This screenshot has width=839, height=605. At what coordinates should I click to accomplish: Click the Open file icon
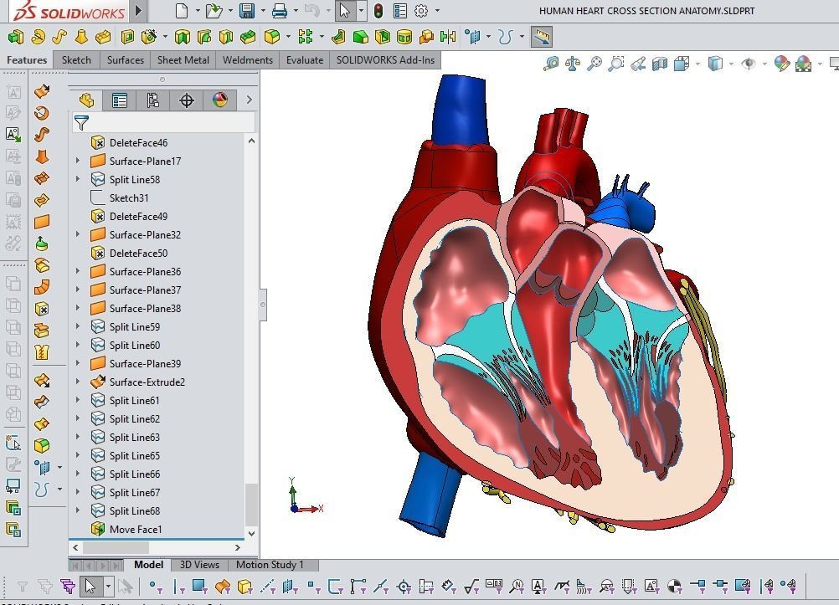tap(214, 11)
